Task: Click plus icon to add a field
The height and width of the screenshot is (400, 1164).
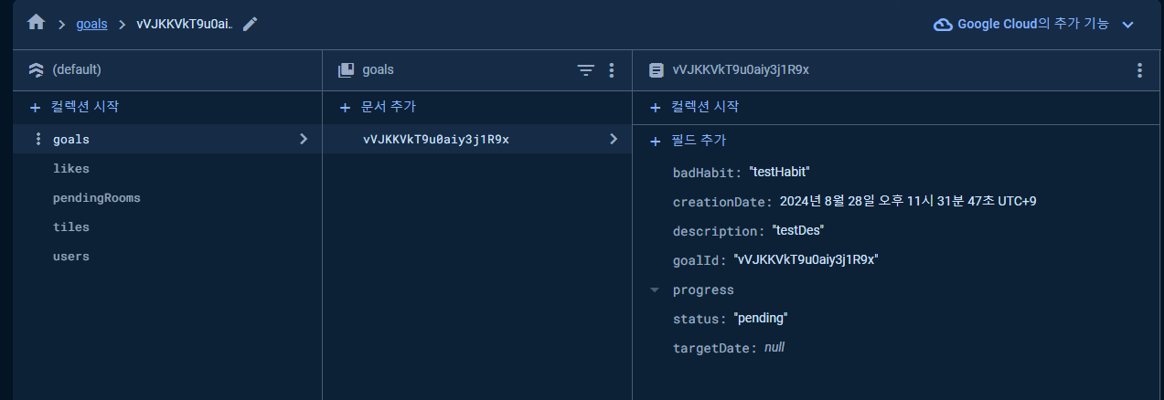Action: tap(655, 141)
